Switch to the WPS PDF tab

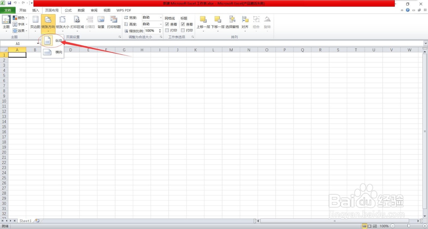[x=124, y=10]
